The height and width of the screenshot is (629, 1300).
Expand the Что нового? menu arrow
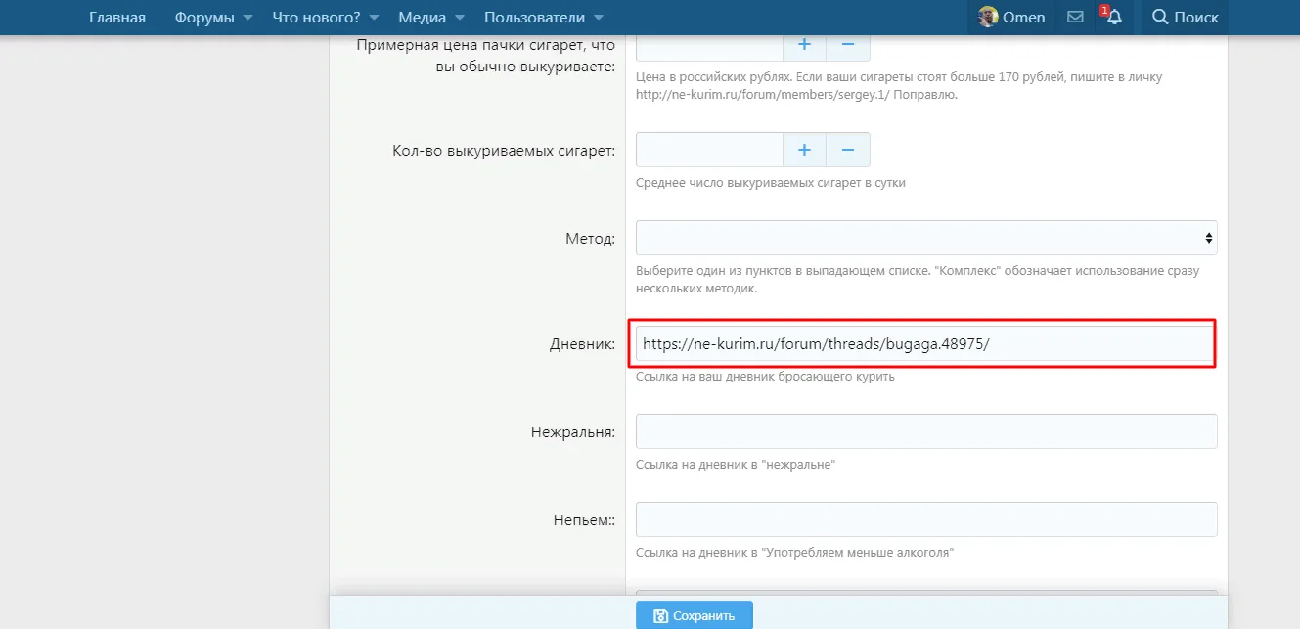coord(375,18)
